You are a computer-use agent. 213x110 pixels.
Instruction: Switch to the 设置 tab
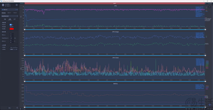tap(10, 19)
